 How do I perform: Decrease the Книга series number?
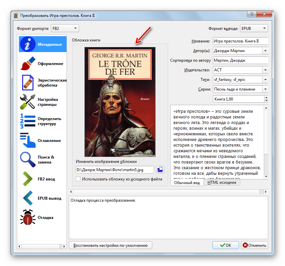[266, 101]
